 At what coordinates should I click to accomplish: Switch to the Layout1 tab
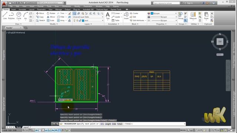(x=26, y=127)
